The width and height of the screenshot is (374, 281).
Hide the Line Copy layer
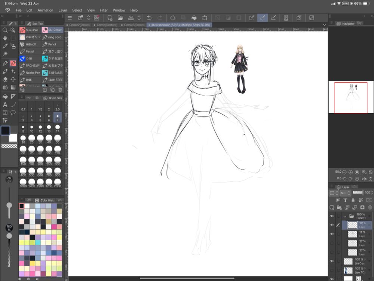(331, 261)
